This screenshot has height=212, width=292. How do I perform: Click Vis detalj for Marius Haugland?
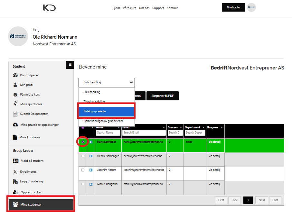[214, 184]
